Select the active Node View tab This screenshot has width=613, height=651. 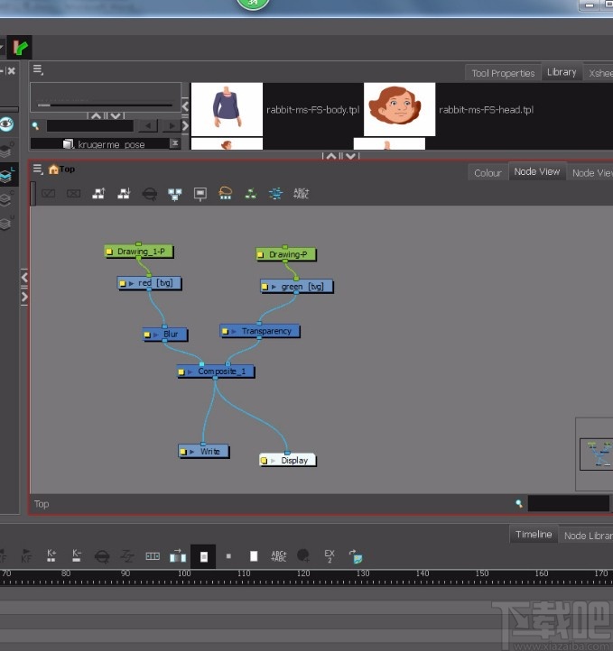(537, 171)
